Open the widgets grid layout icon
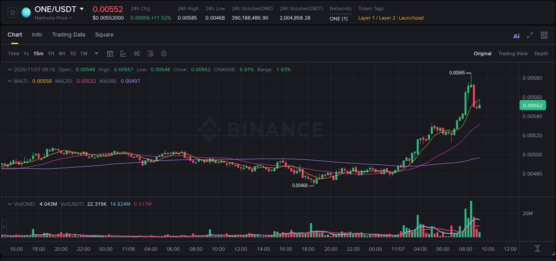Screen dimensions: 556x261 (x=544, y=35)
